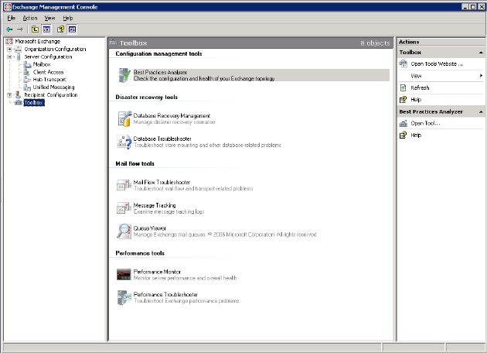Image resolution: width=487 pixels, height=353 pixels.
Task: Expand the Organization Configuration node
Action: coord(9,49)
